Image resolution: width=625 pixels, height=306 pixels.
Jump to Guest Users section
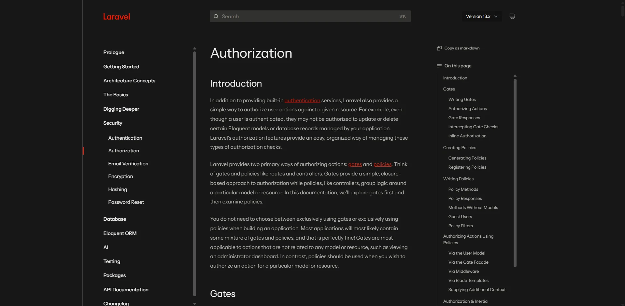[x=460, y=217]
